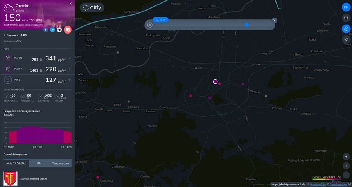Expand PM2.5 details
Viewport: 352px width, 187px height.
point(70,69)
